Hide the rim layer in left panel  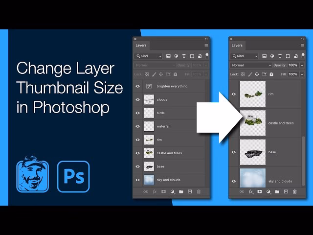click(138, 140)
